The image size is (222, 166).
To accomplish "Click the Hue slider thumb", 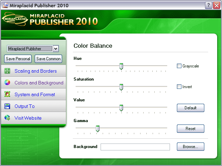I will pyautogui.click(x=121, y=66).
